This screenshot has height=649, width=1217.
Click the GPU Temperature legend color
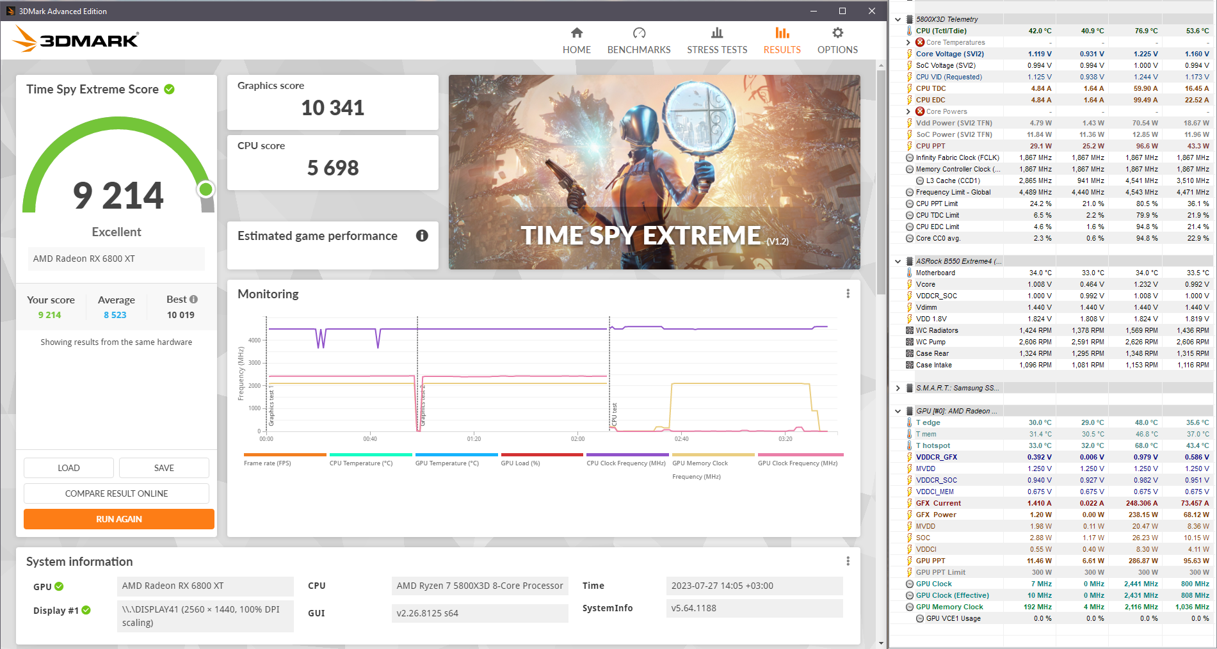[456, 454]
